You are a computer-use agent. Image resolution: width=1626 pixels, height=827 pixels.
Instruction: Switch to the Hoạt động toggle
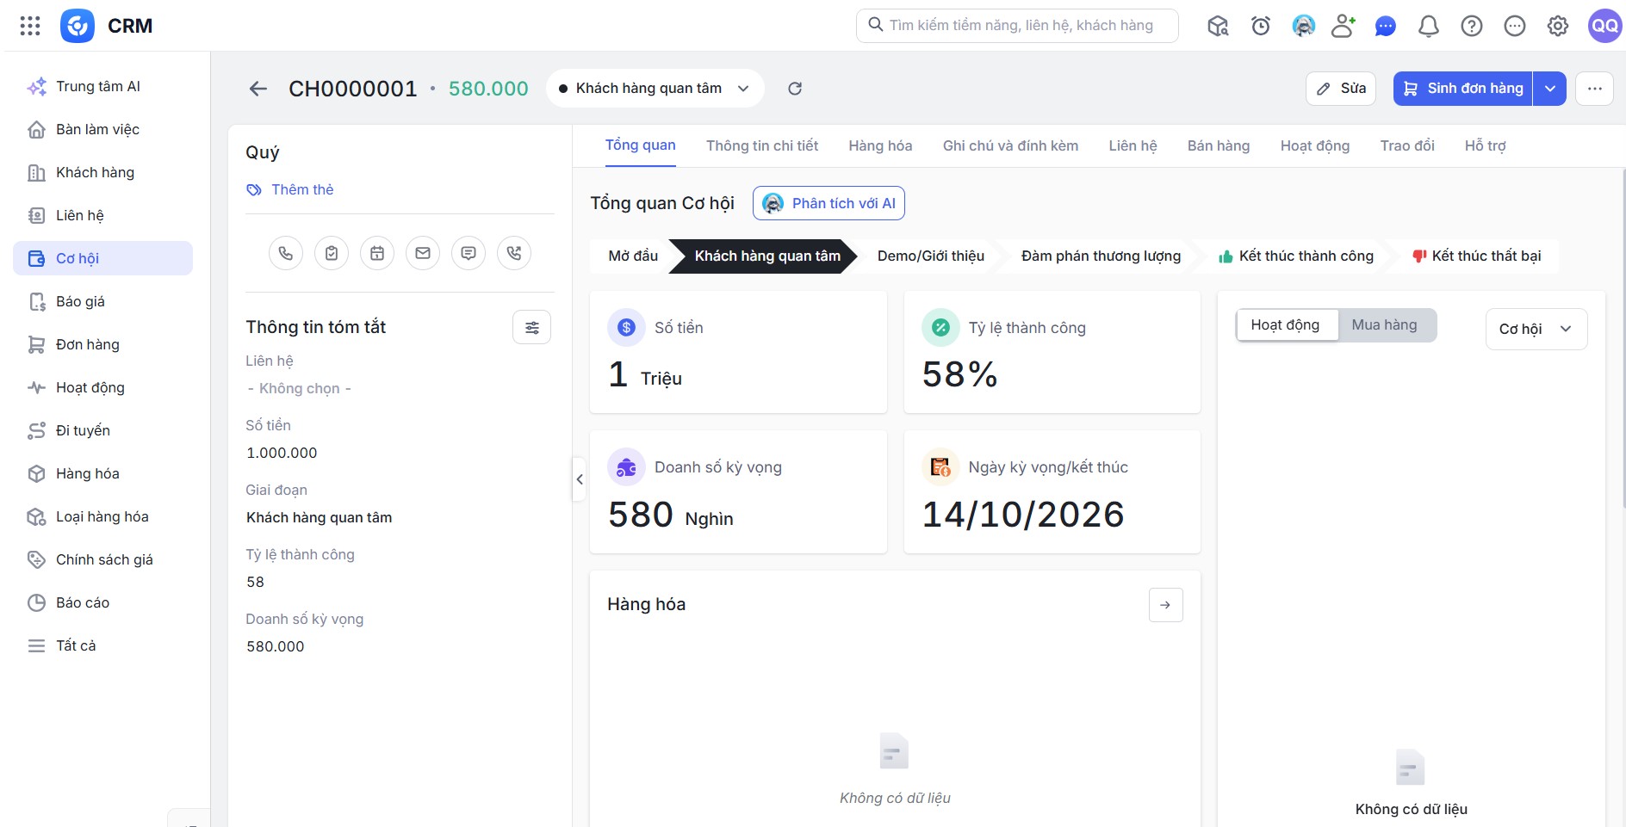[1286, 325]
